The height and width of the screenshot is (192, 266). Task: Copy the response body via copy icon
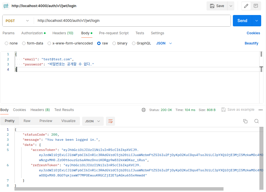point(245,121)
